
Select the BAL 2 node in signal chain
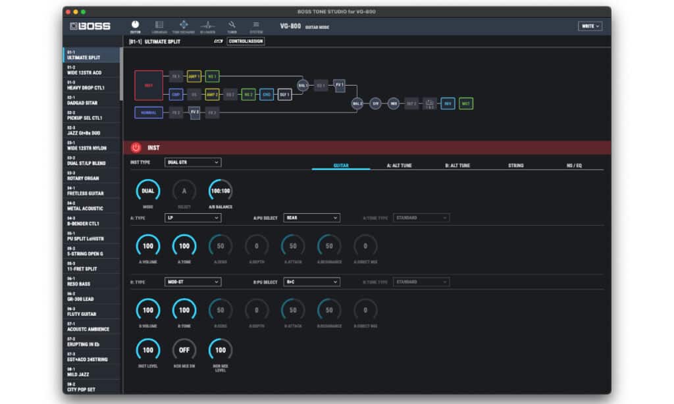(357, 103)
